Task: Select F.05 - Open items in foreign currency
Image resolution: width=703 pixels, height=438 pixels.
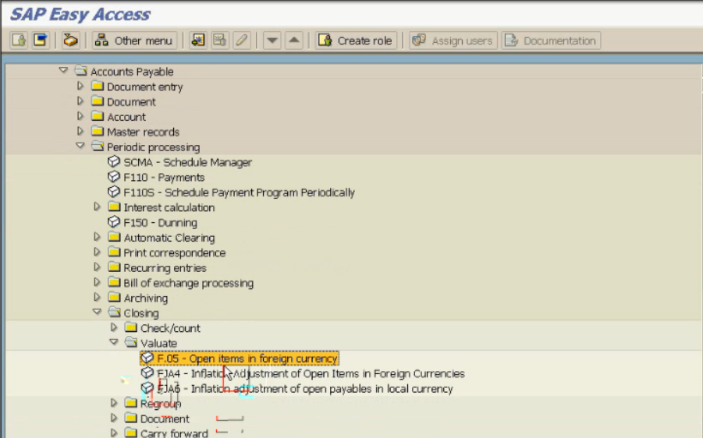Action: click(x=247, y=359)
